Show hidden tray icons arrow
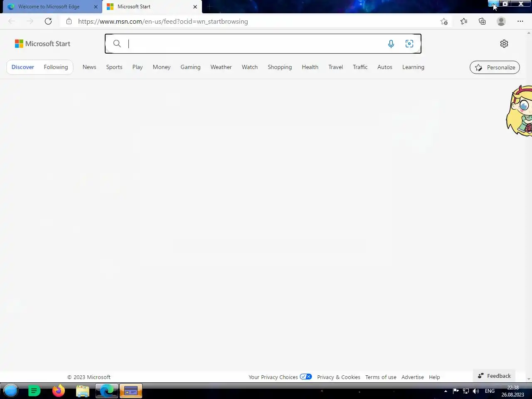This screenshot has width=532, height=399. [446, 391]
